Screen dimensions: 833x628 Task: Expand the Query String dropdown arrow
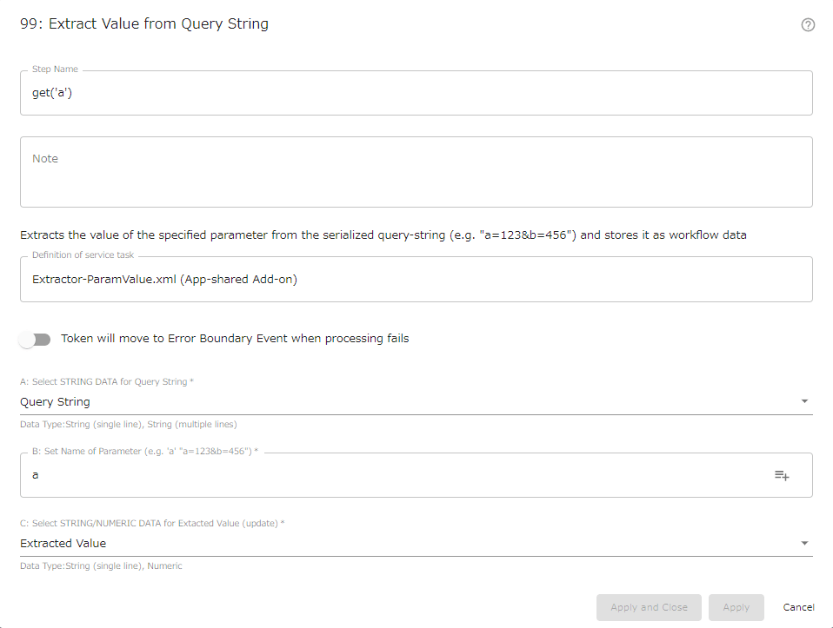804,401
